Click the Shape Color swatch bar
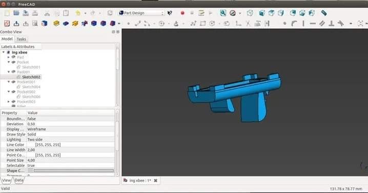The width and height of the screenshot is (368, 193). (x=73, y=170)
